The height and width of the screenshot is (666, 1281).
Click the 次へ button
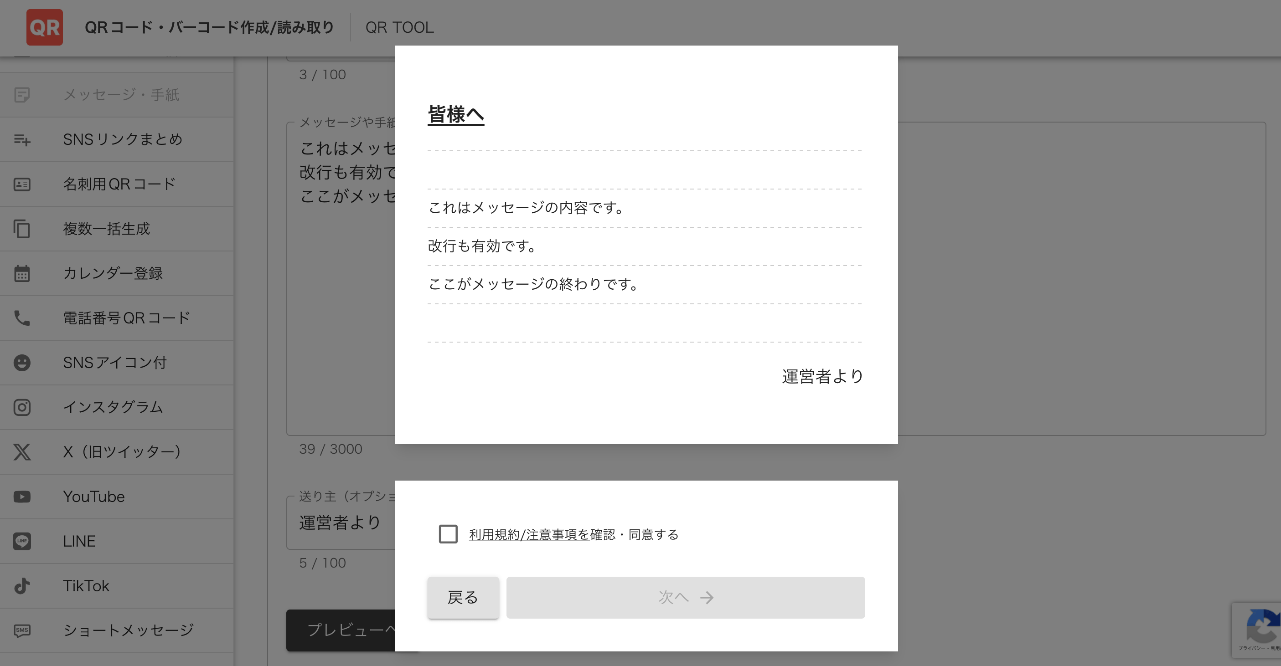click(x=685, y=597)
